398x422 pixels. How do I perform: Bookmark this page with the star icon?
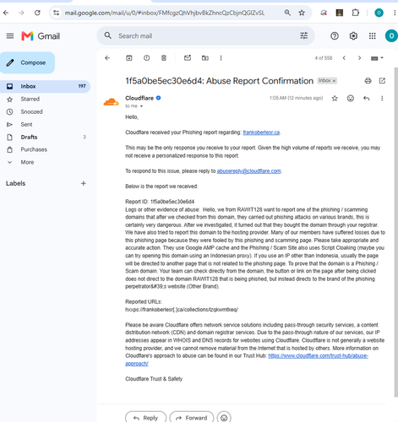coord(302,13)
